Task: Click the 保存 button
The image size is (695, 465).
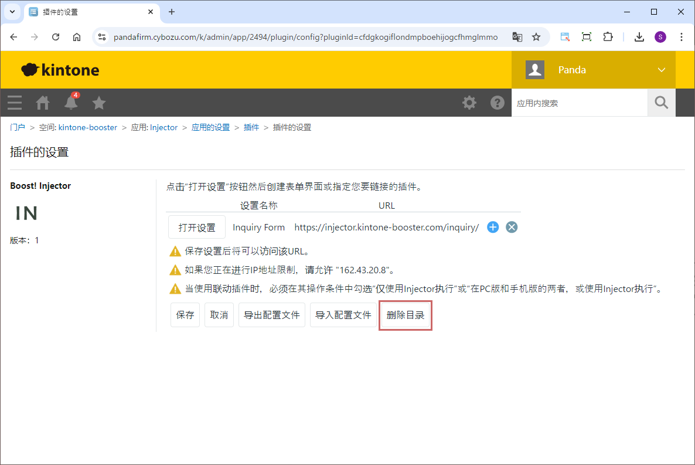Action: (x=185, y=315)
